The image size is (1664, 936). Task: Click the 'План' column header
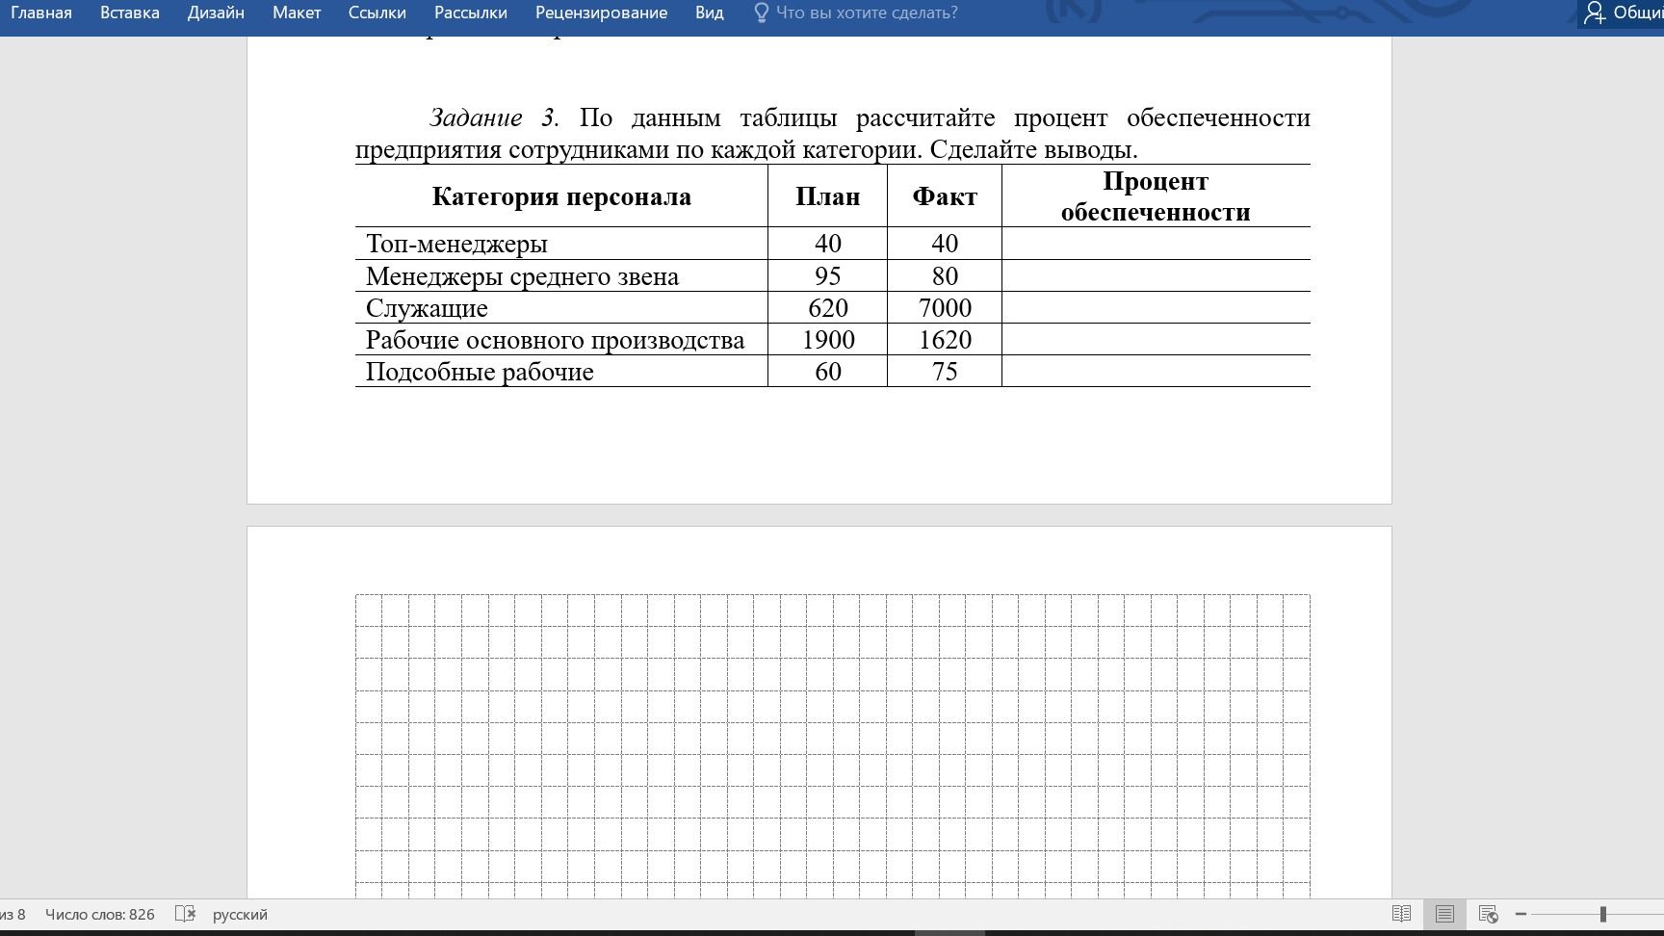click(x=827, y=196)
